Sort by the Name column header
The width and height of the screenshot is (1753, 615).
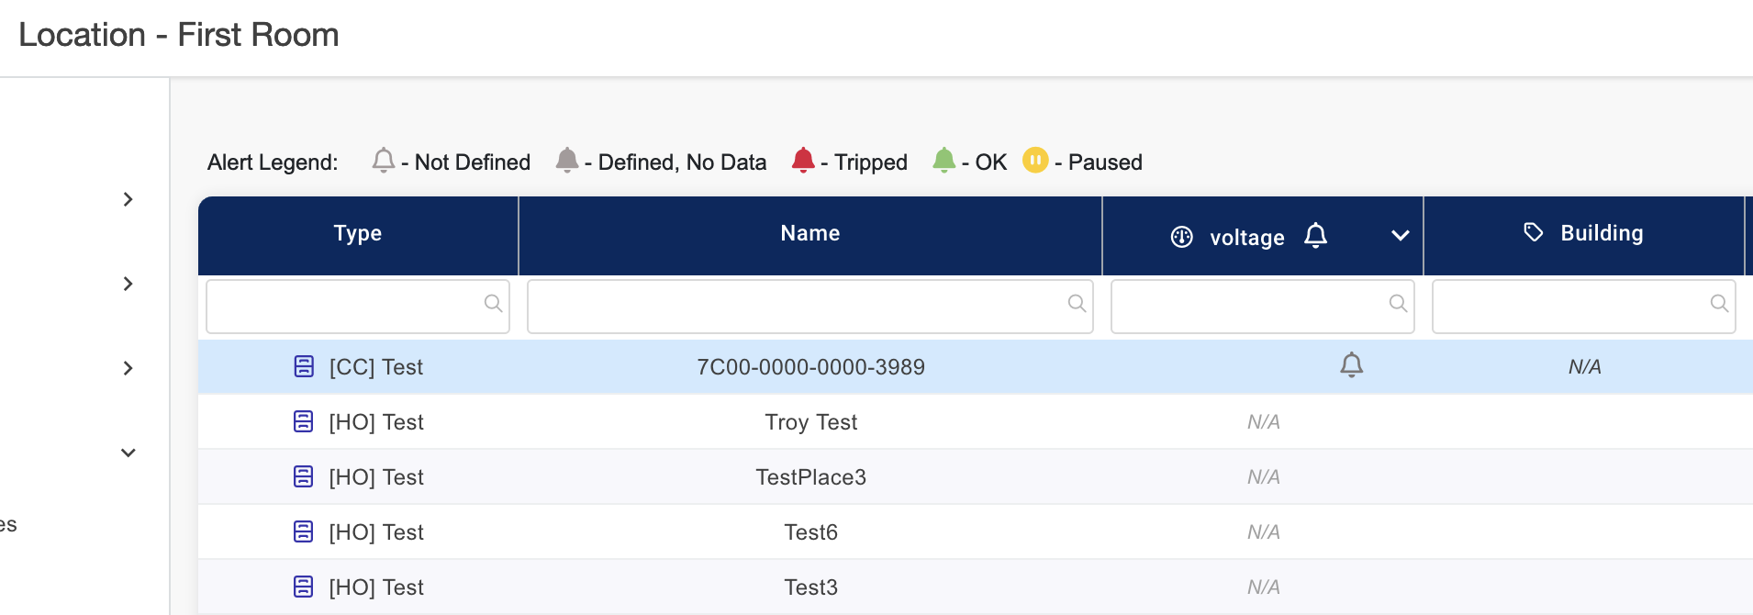[810, 233]
